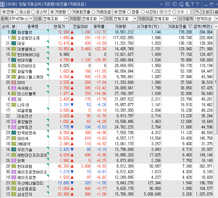Click the 신 badge on 대모 row

[13, 43]
